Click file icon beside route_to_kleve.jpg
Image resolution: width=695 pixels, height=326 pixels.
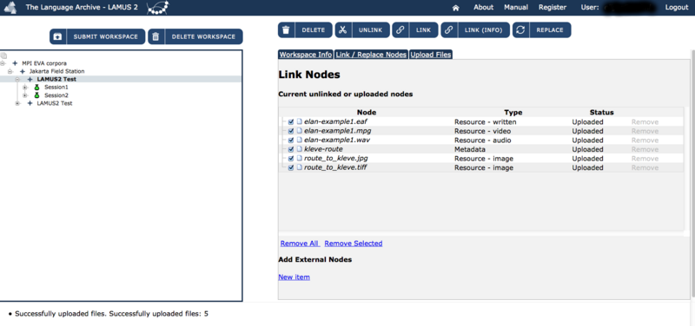point(299,159)
